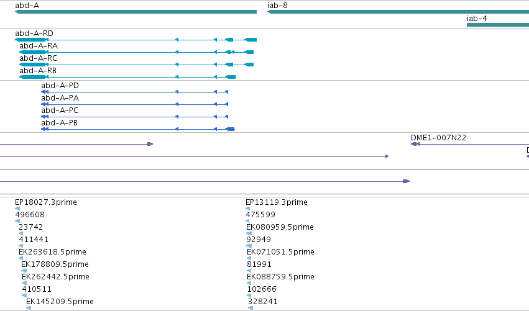Click the EK262442.5prime insertion marker
Screen dimensions: 529x311
pyautogui.click(x=24, y=283)
